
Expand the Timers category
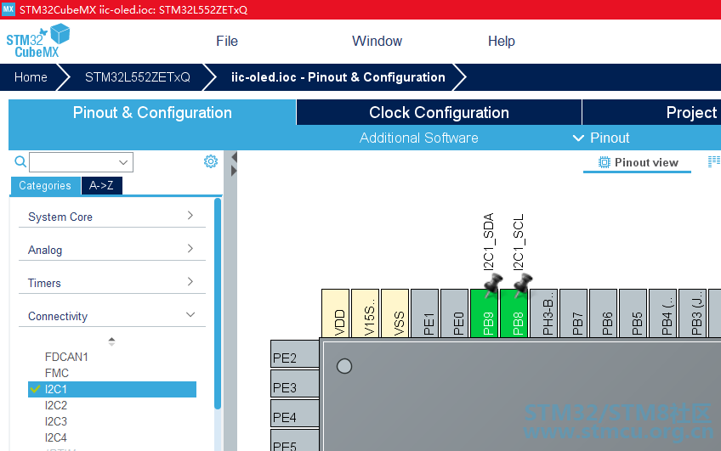click(x=111, y=283)
